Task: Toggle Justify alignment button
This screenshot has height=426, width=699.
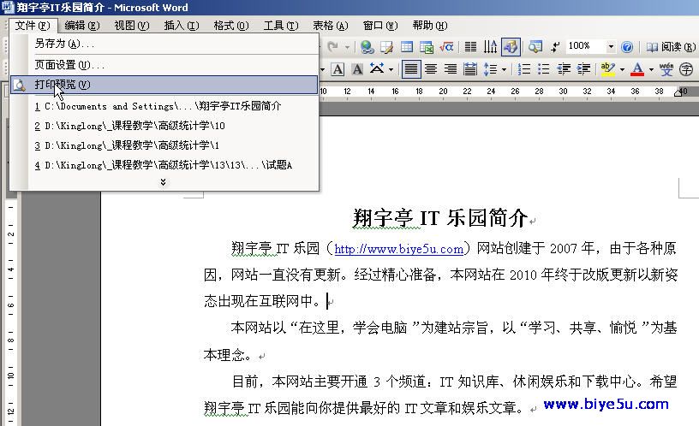Action: [x=411, y=69]
